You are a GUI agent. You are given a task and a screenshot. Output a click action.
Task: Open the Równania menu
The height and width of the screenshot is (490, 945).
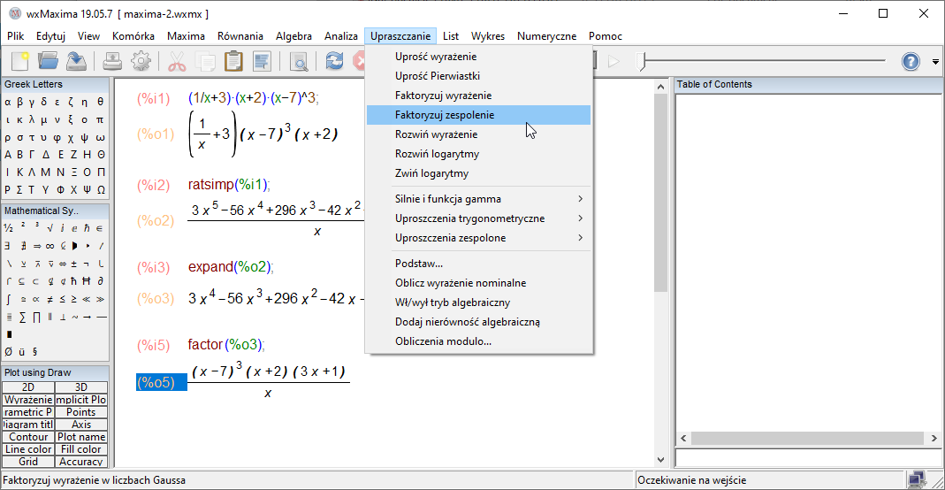click(x=240, y=36)
